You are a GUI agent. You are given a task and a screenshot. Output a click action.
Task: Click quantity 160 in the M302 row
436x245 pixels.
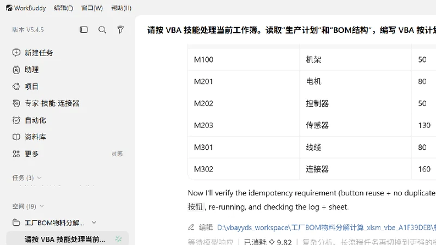[425, 169]
